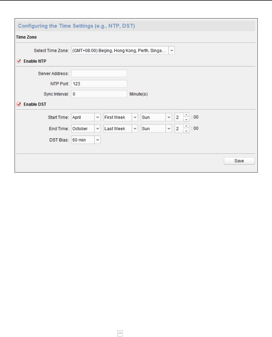Toggle the Enable DST checkbox
The width and height of the screenshot is (272, 337).
point(19,104)
